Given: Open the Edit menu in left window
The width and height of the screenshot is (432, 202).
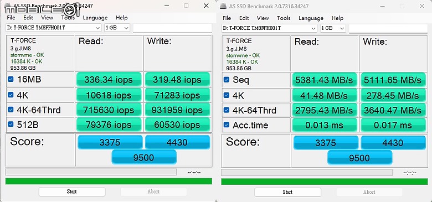Looking at the screenshot, I should click(28, 18).
